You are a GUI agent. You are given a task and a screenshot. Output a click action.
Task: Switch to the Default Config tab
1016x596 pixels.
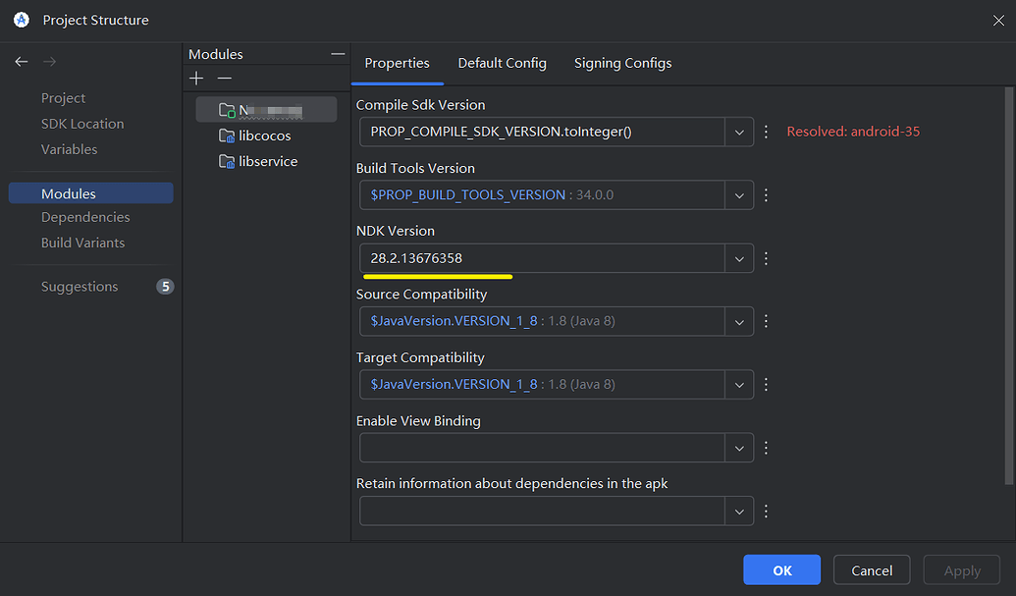click(502, 62)
